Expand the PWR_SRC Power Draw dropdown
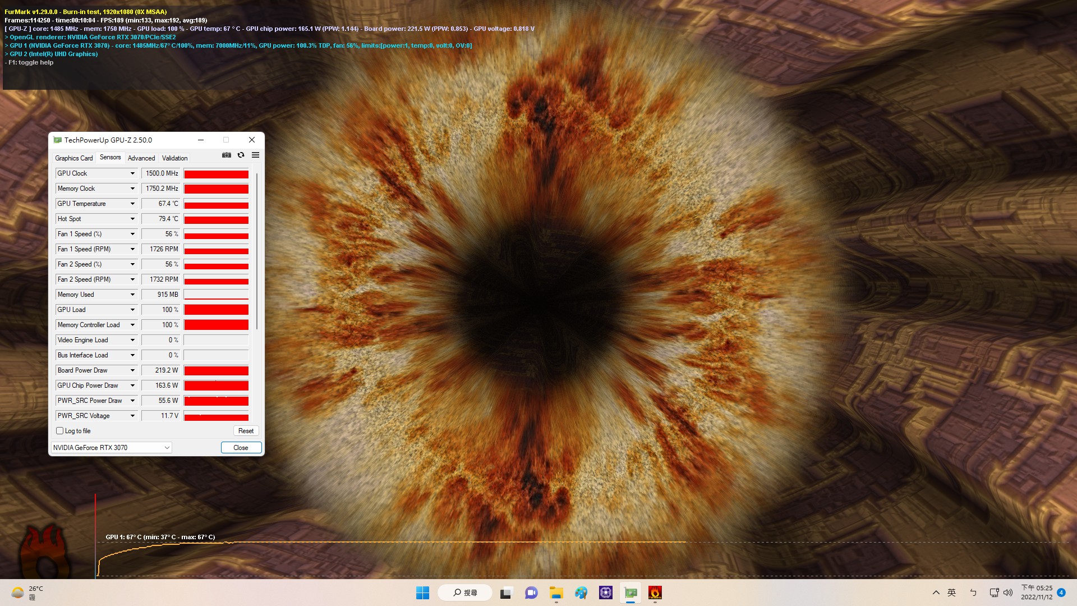 pos(132,401)
